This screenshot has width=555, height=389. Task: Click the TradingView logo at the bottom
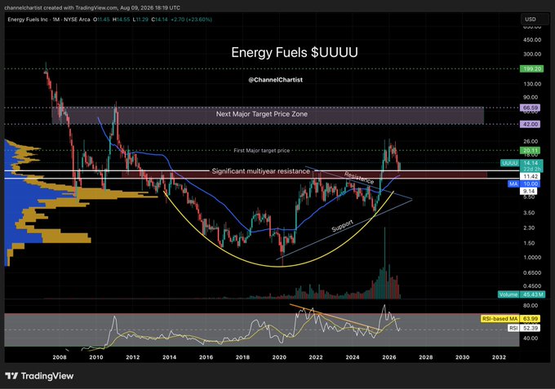tap(39, 376)
